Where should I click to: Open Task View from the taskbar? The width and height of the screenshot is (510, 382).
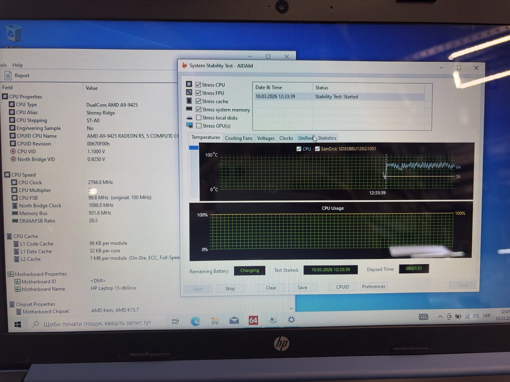tap(175, 322)
